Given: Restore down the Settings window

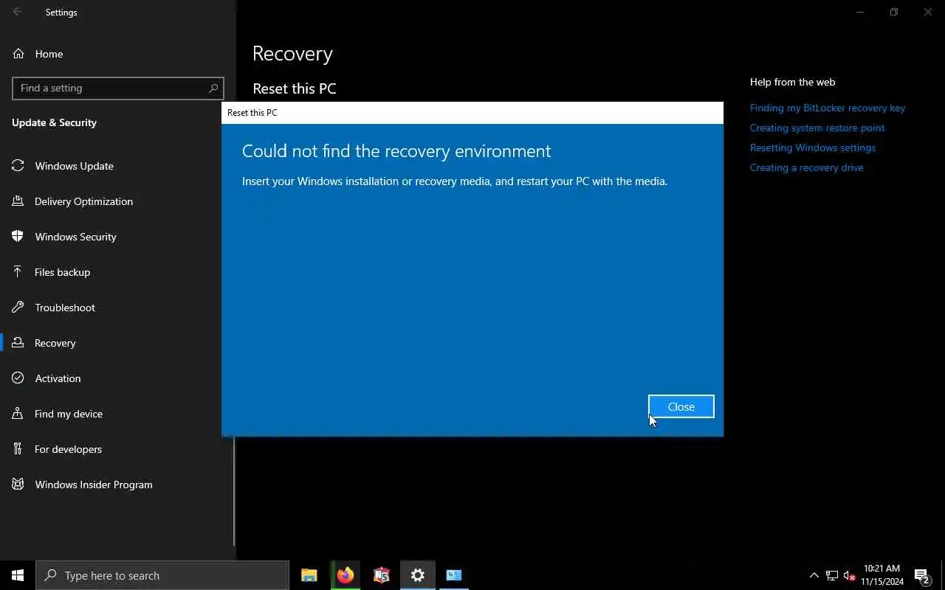Looking at the screenshot, I should pos(894,12).
